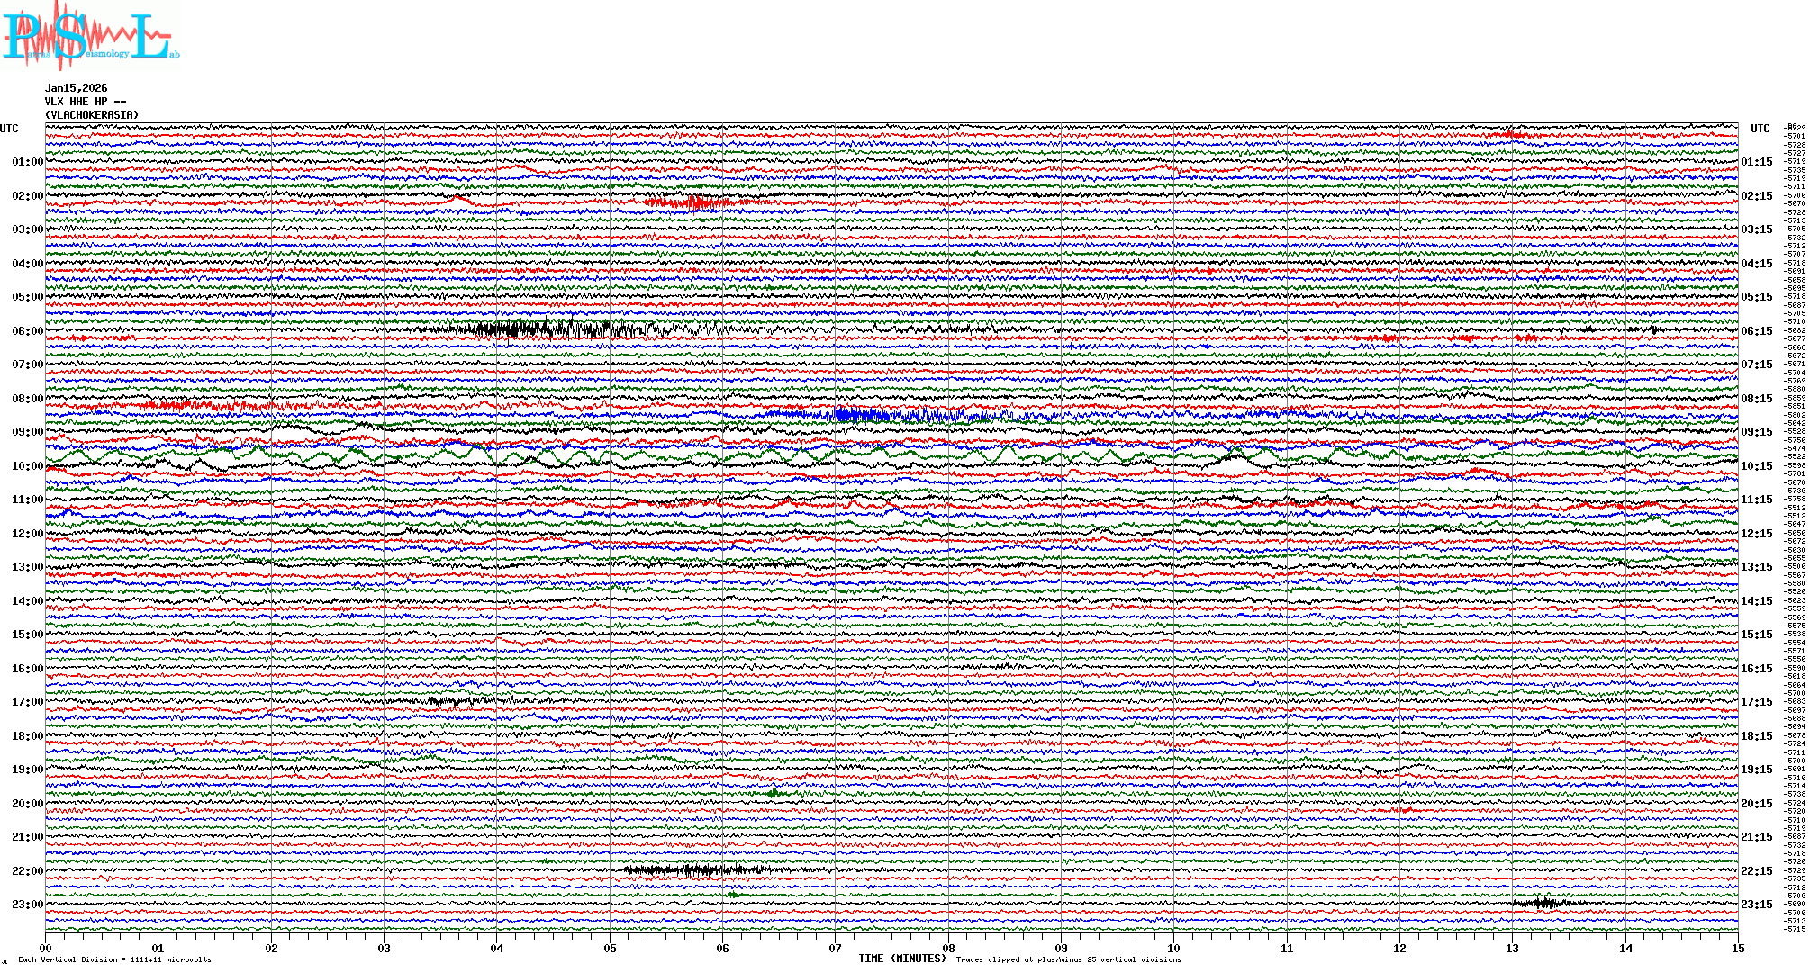The height and width of the screenshot is (972, 1810).
Task: Click the left 06:00 hour label
Action: pos(27,331)
